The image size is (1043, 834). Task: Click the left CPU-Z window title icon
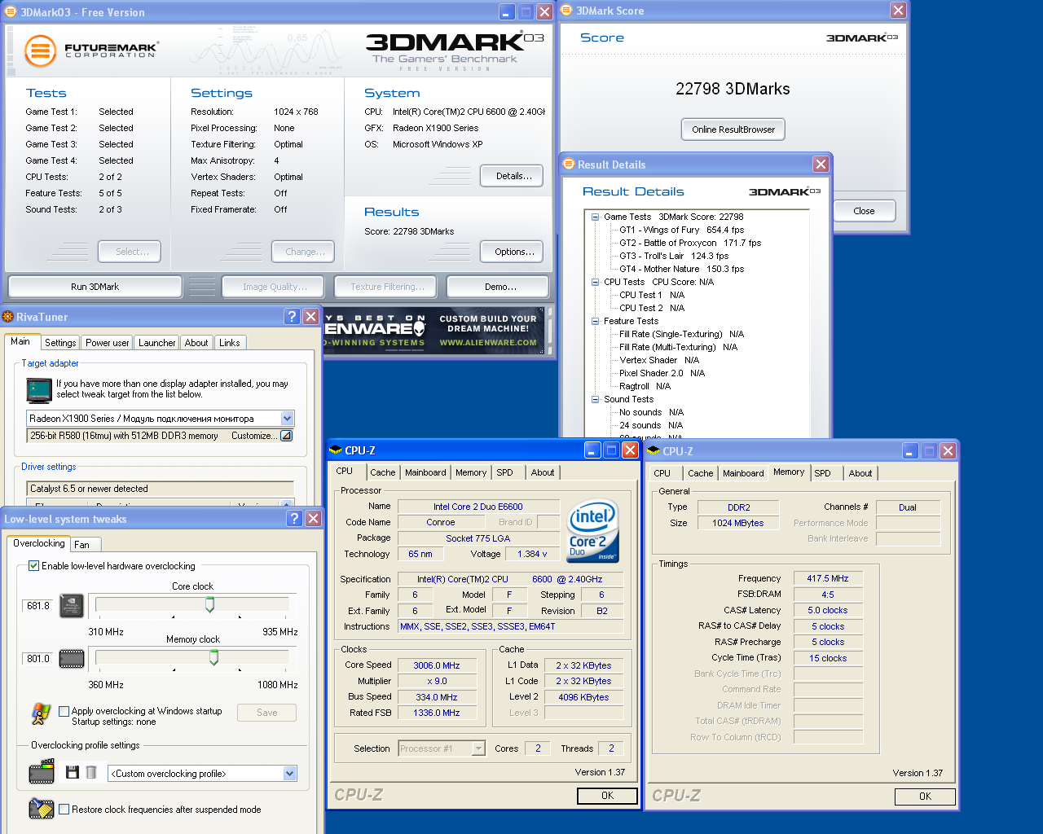(335, 450)
